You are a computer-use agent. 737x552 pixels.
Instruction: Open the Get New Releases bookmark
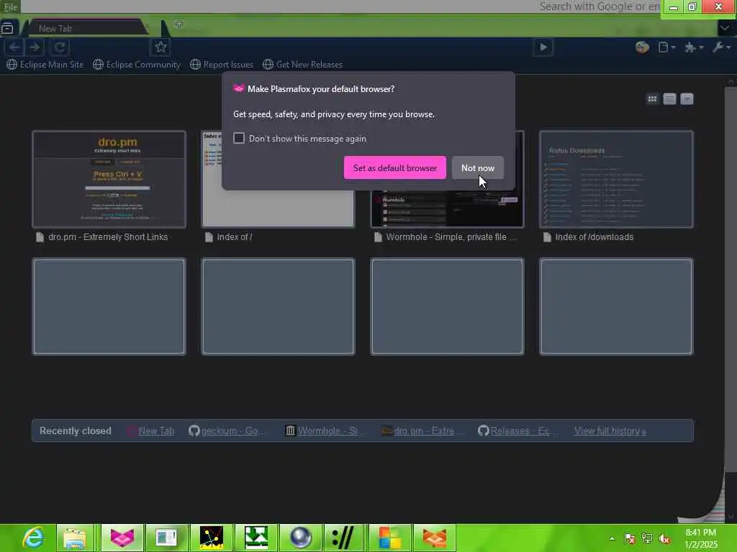tap(302, 64)
